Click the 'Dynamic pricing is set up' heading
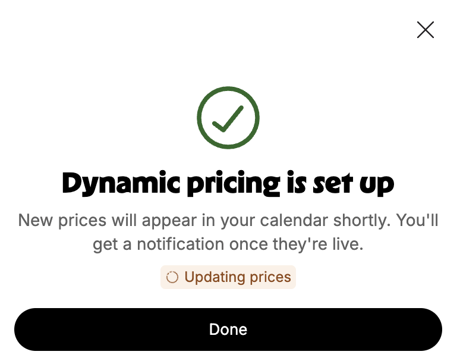The image size is (460, 364). click(x=228, y=183)
